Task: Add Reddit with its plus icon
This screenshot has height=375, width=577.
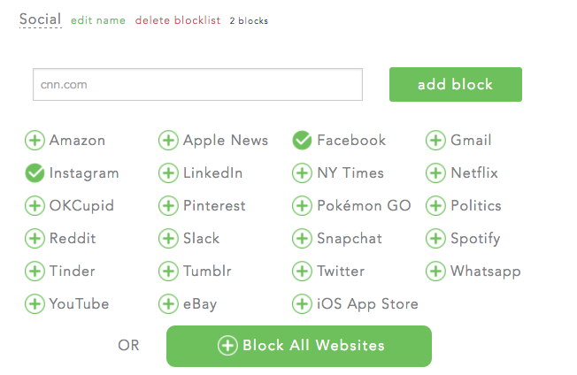Action: [x=35, y=239]
